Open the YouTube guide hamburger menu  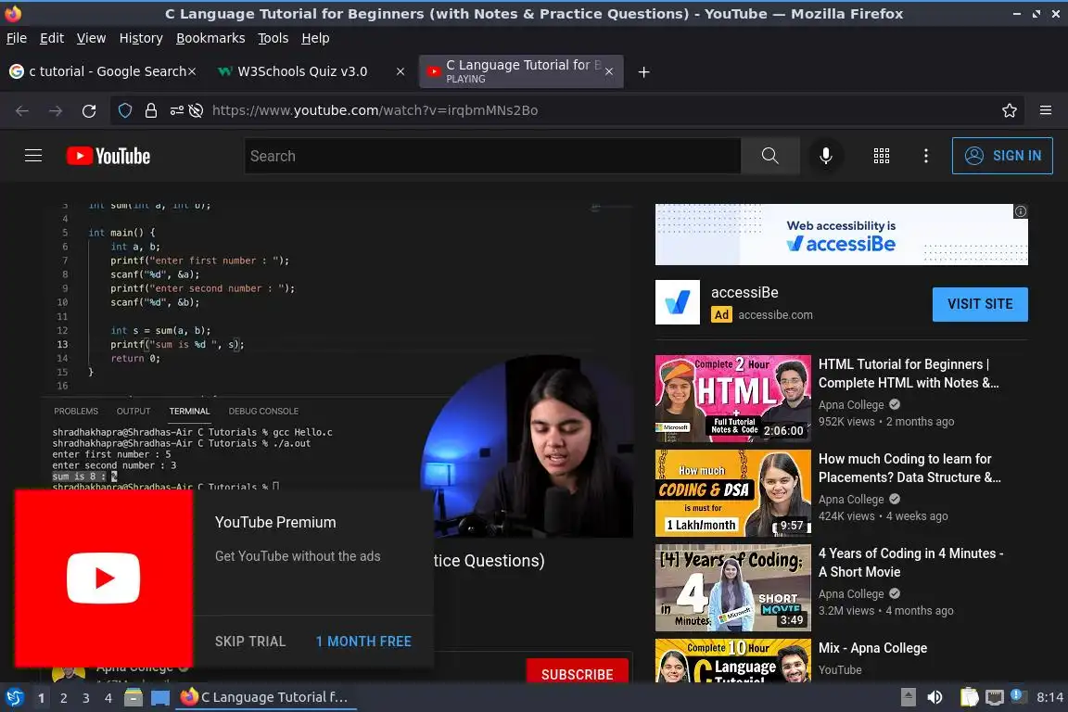click(x=33, y=156)
